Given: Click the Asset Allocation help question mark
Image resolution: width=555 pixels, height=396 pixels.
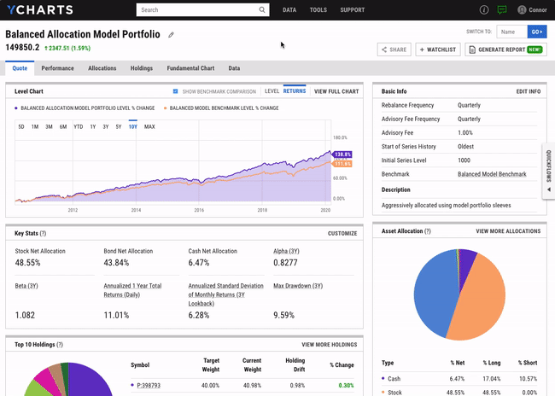Looking at the screenshot, I should [428, 231].
